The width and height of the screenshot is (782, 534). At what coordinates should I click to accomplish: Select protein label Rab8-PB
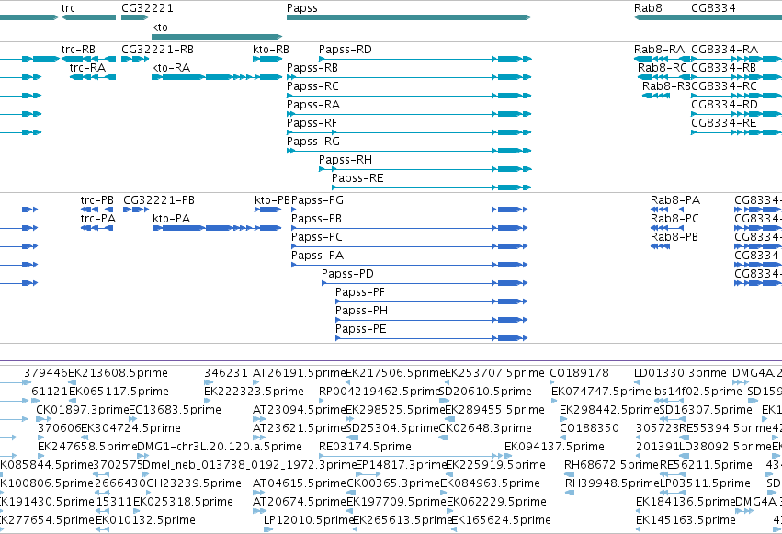click(674, 237)
